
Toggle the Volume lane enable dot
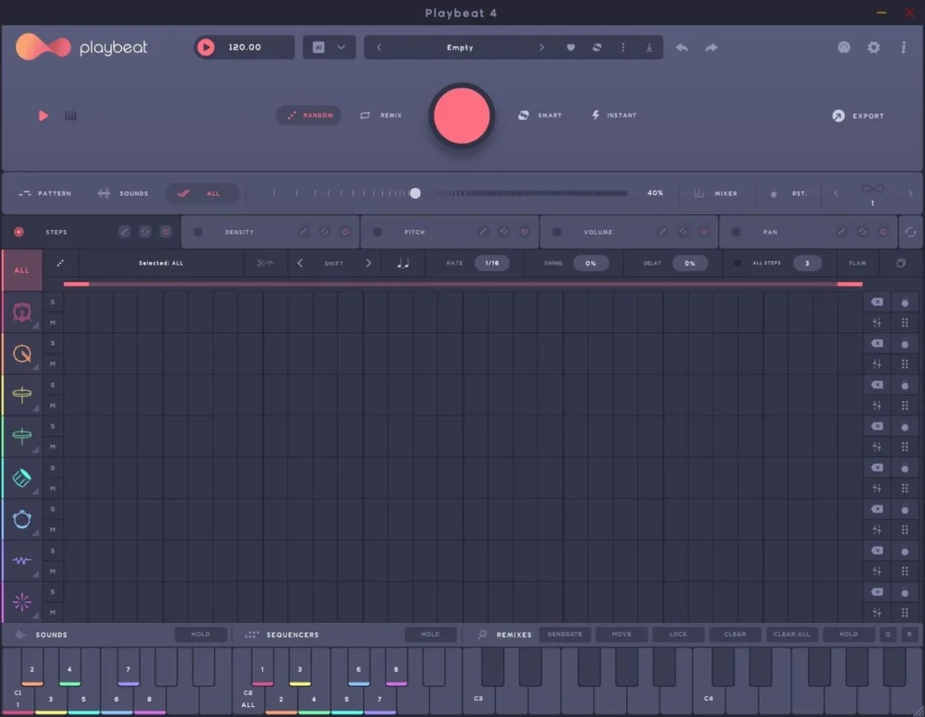[x=556, y=232]
